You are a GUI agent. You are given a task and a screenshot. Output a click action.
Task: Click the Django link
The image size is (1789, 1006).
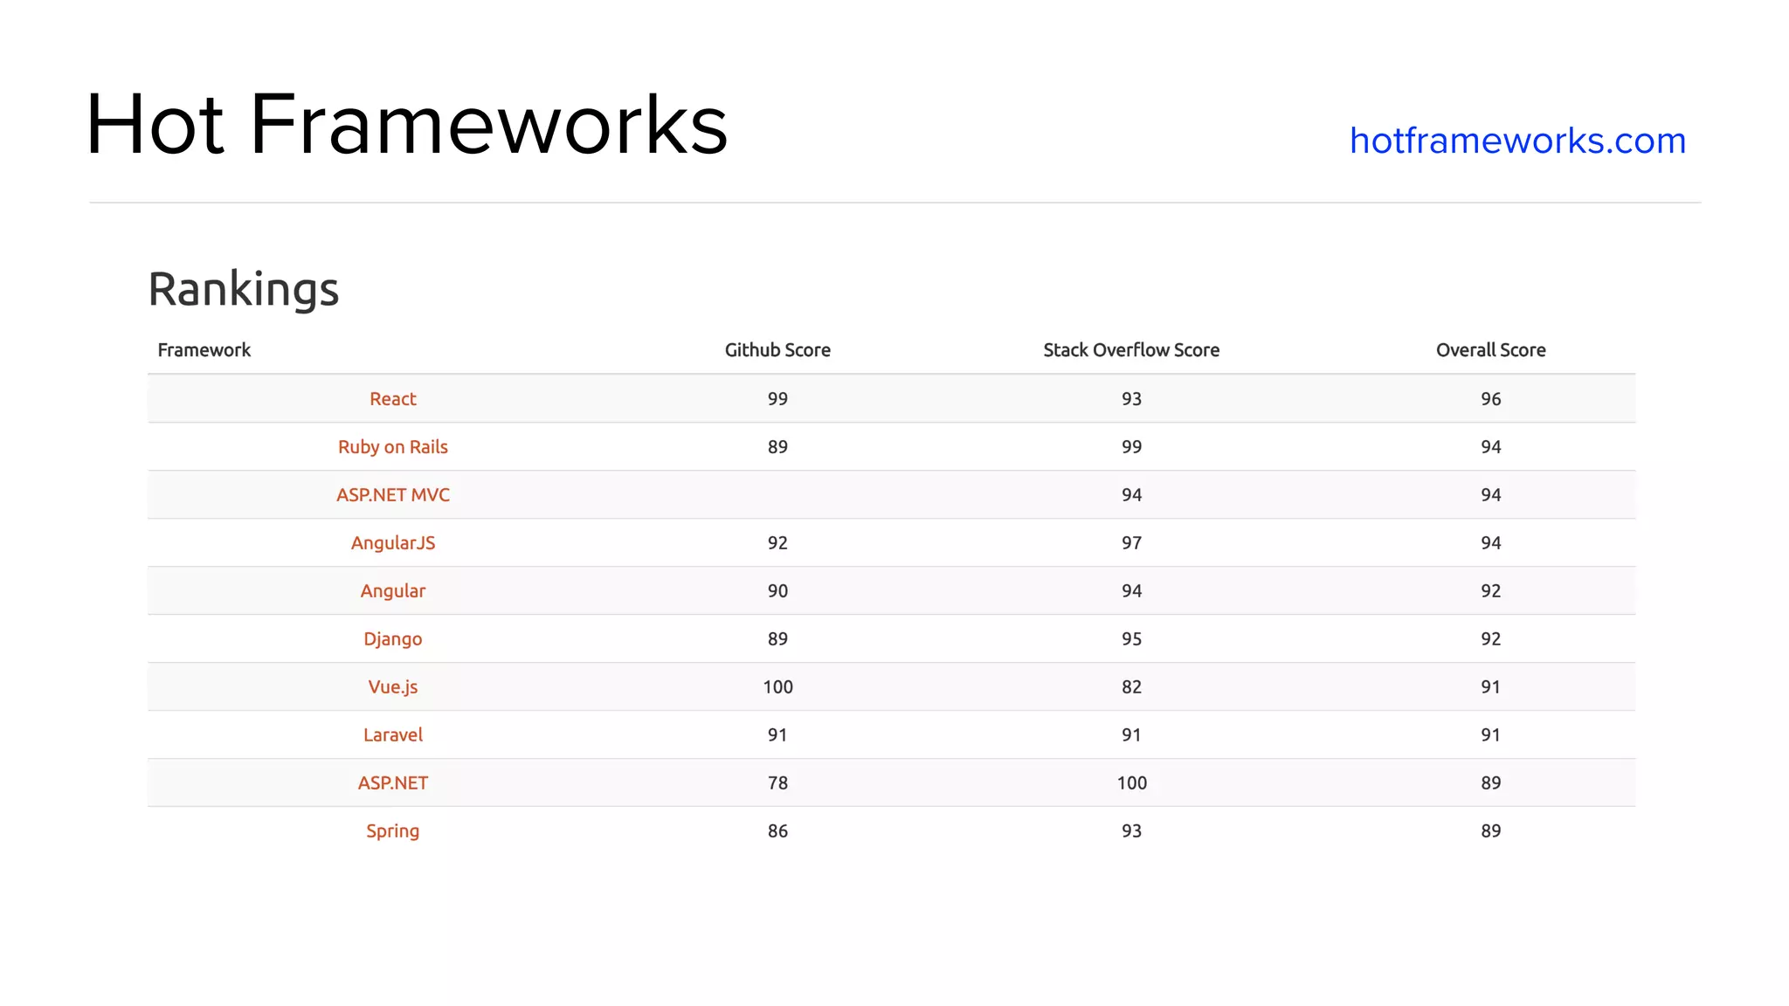(x=392, y=639)
